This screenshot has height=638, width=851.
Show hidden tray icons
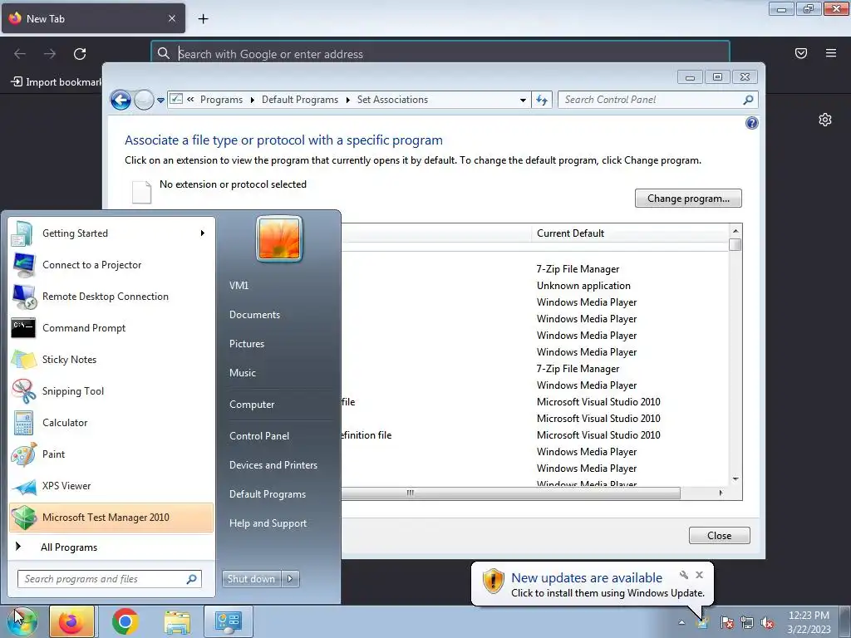coord(681,623)
